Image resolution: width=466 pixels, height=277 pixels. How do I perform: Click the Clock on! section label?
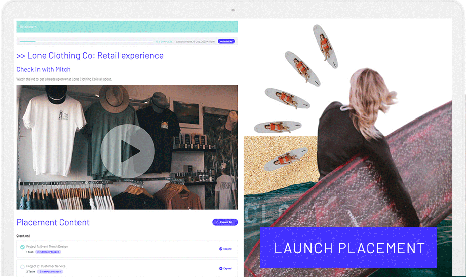click(x=23, y=236)
